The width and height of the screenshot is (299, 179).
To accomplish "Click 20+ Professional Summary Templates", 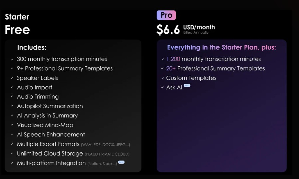I will [215, 68].
